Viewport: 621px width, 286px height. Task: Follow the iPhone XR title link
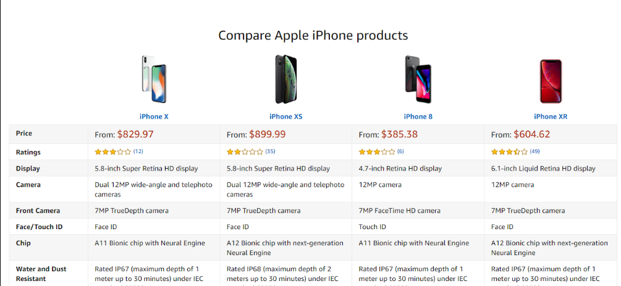[x=551, y=117]
